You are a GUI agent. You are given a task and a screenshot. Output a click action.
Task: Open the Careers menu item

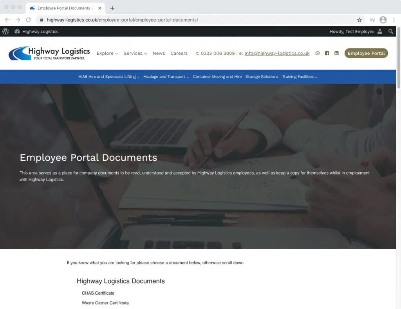coord(179,54)
